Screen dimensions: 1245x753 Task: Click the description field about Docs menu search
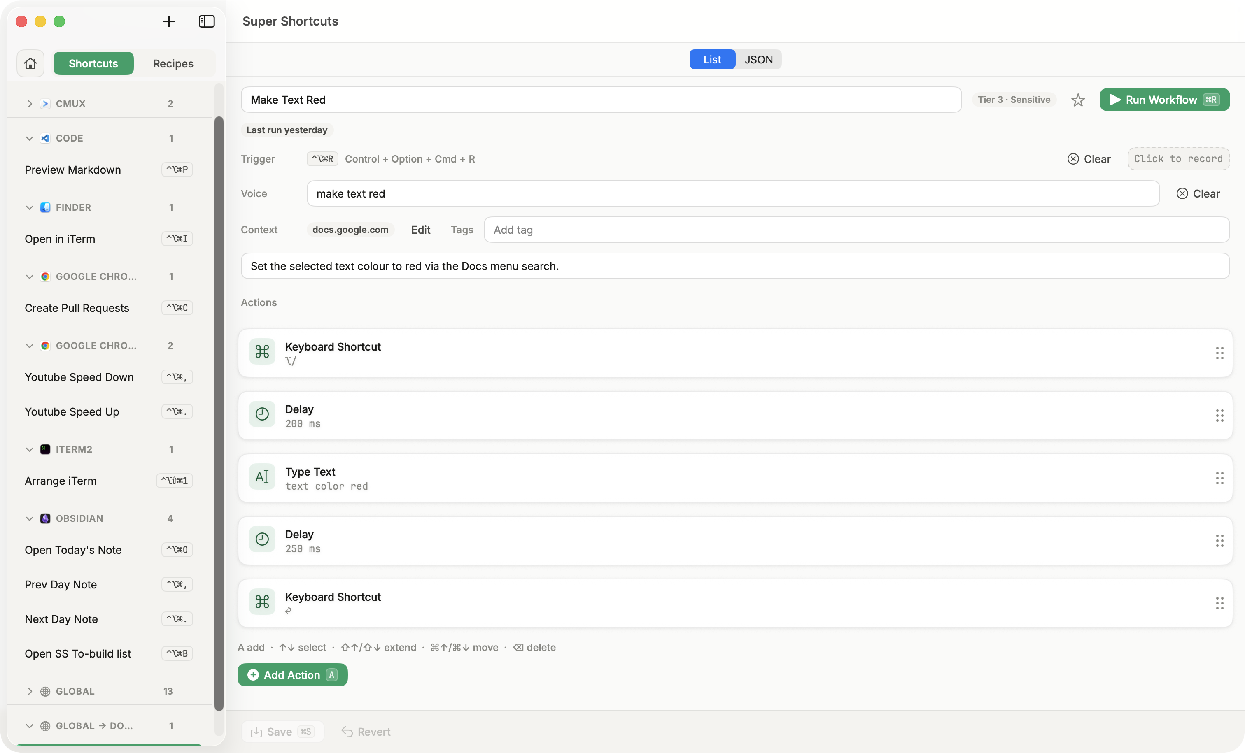pos(735,266)
